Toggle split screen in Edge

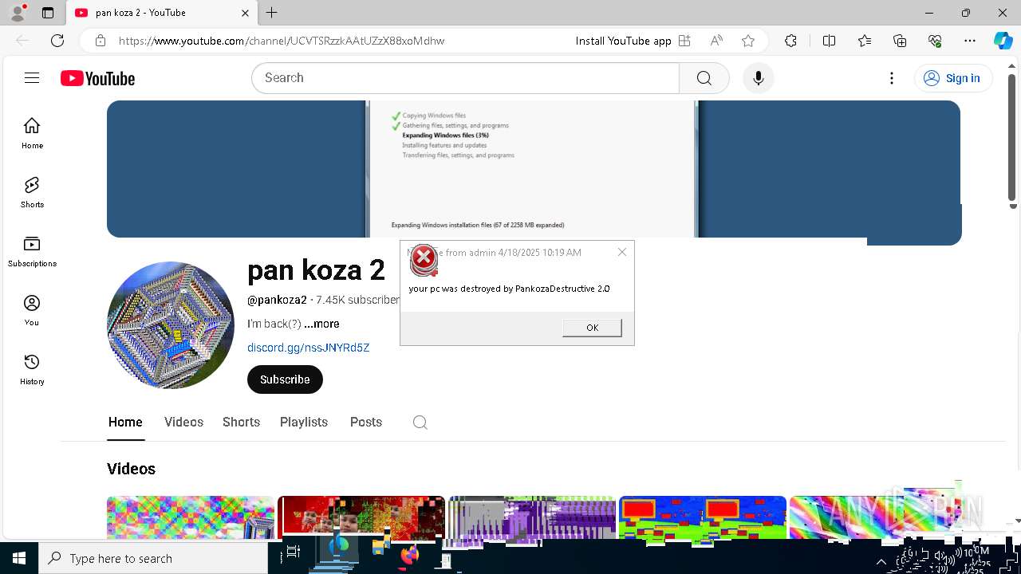829,41
